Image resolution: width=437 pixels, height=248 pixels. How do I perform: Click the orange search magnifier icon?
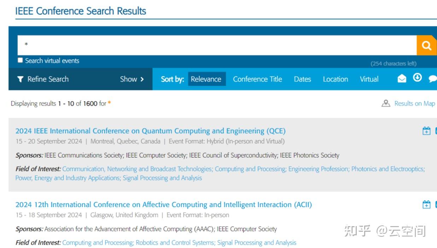click(426, 45)
